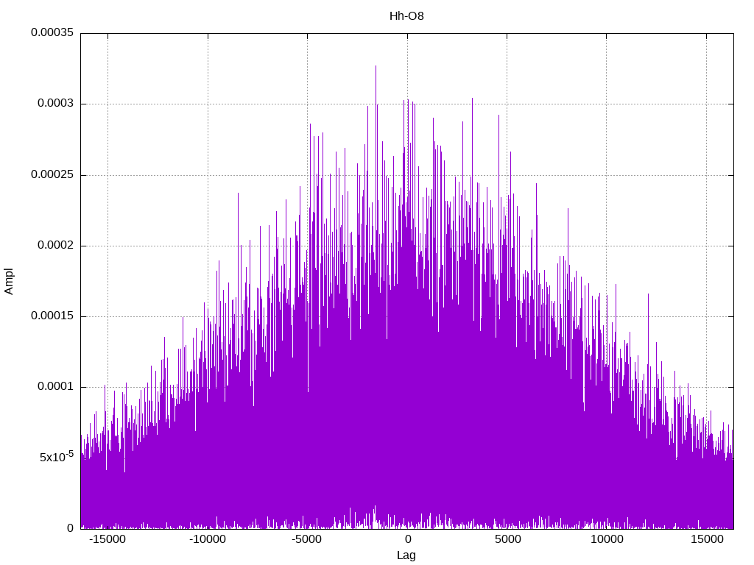Select the 15000 x-axis tick label

point(707,540)
